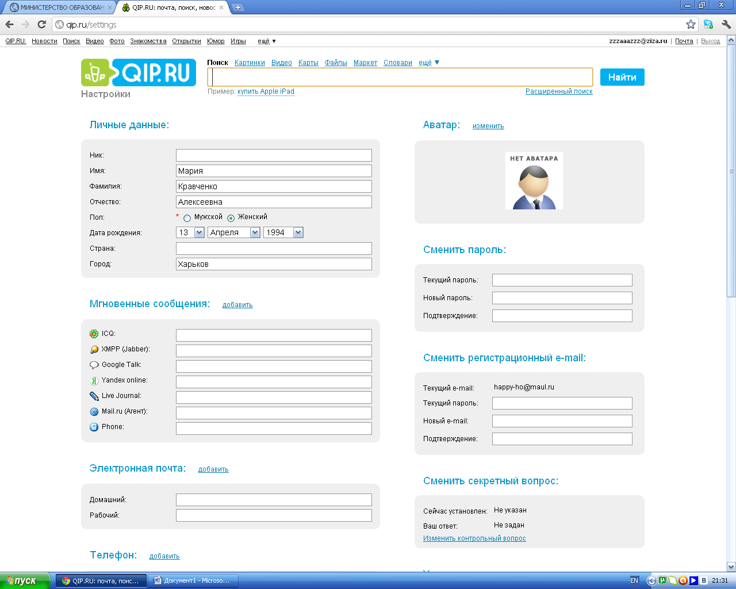Select the Картинки search category

coord(250,63)
